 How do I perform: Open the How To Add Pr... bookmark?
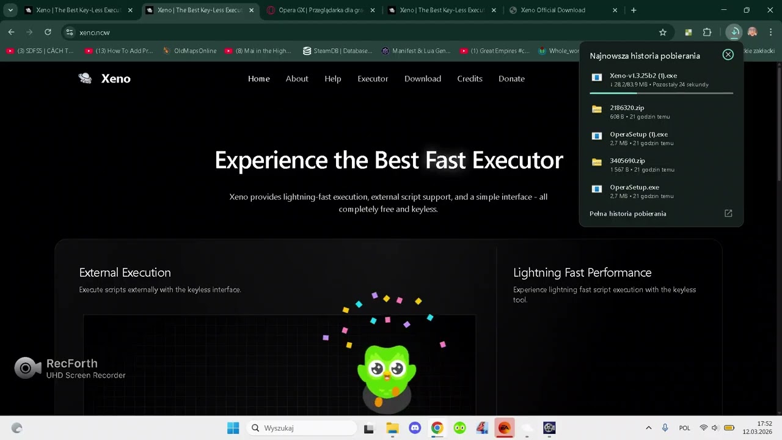point(119,51)
